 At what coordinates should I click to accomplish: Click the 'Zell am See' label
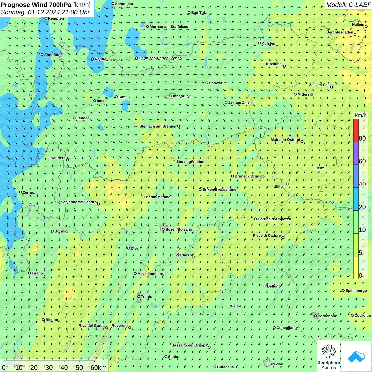point(319,85)
